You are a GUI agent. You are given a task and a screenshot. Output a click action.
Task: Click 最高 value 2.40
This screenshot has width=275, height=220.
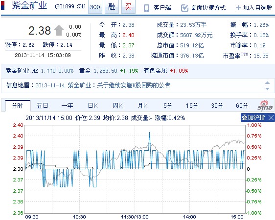(x=128, y=35)
